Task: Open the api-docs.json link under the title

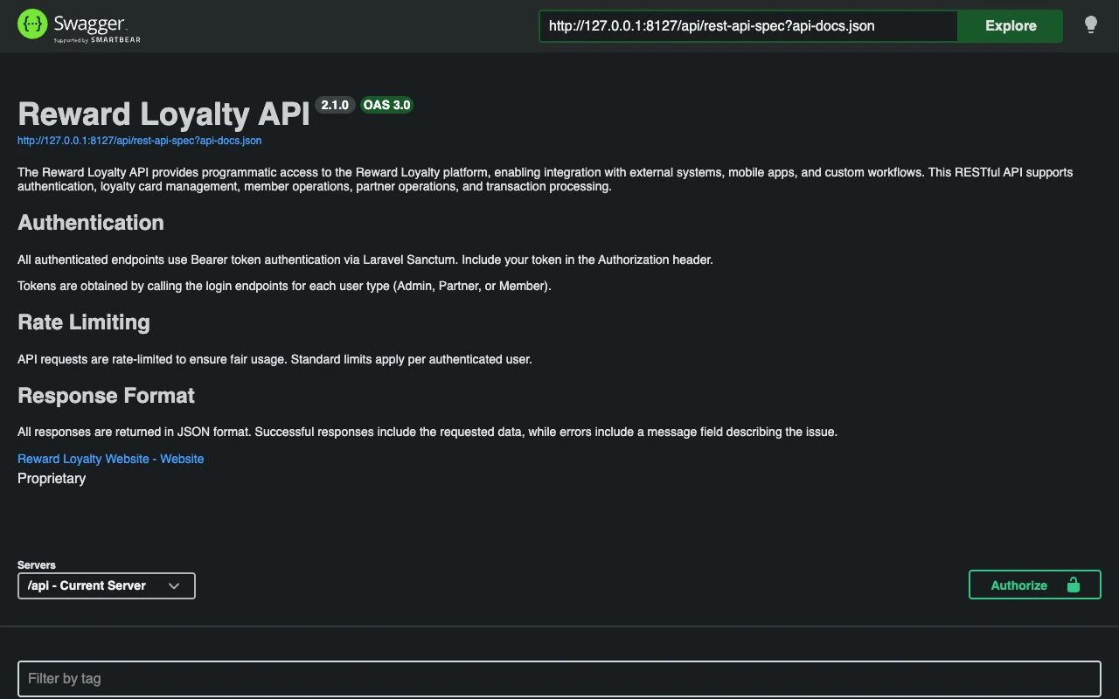Action: (x=139, y=140)
